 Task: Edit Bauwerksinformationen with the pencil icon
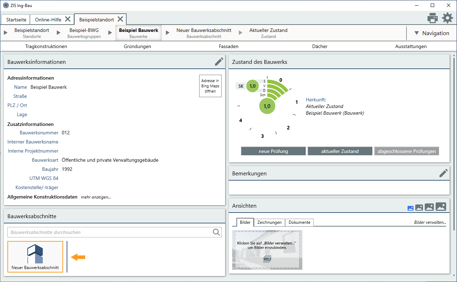point(219,62)
